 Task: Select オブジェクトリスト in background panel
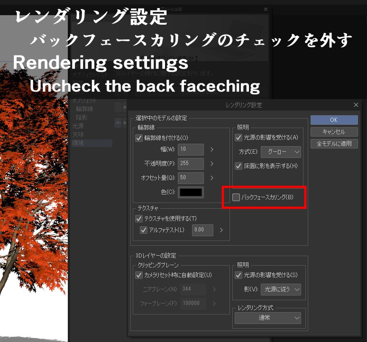pos(90,75)
